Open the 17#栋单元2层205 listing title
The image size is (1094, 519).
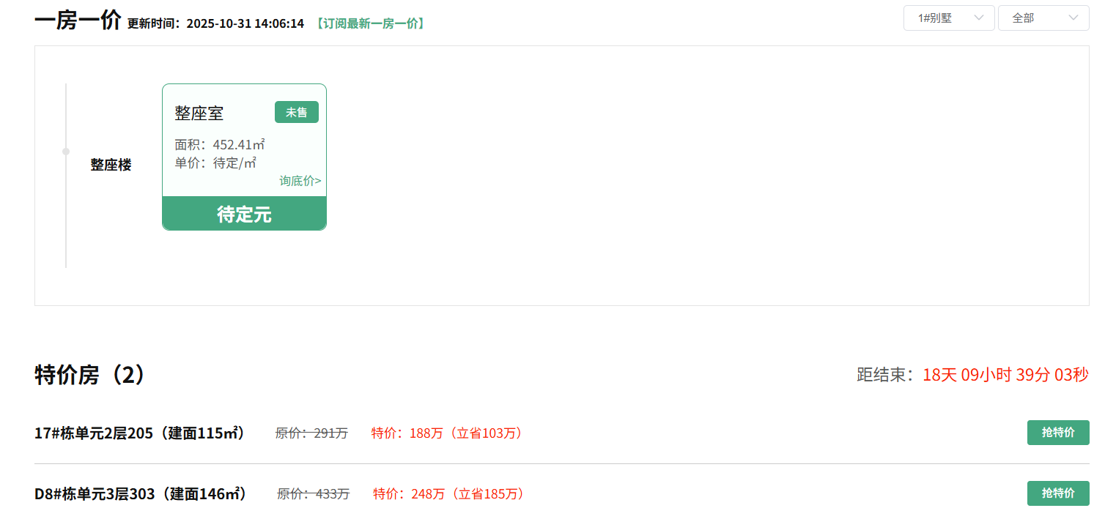(139, 433)
